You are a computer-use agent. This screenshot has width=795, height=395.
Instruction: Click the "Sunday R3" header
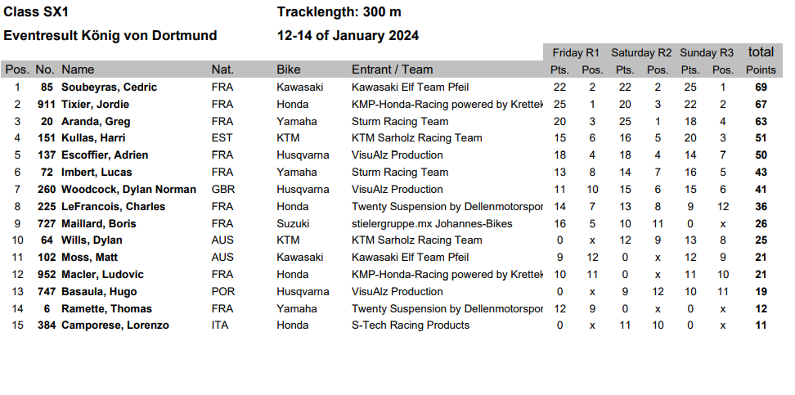707,53
